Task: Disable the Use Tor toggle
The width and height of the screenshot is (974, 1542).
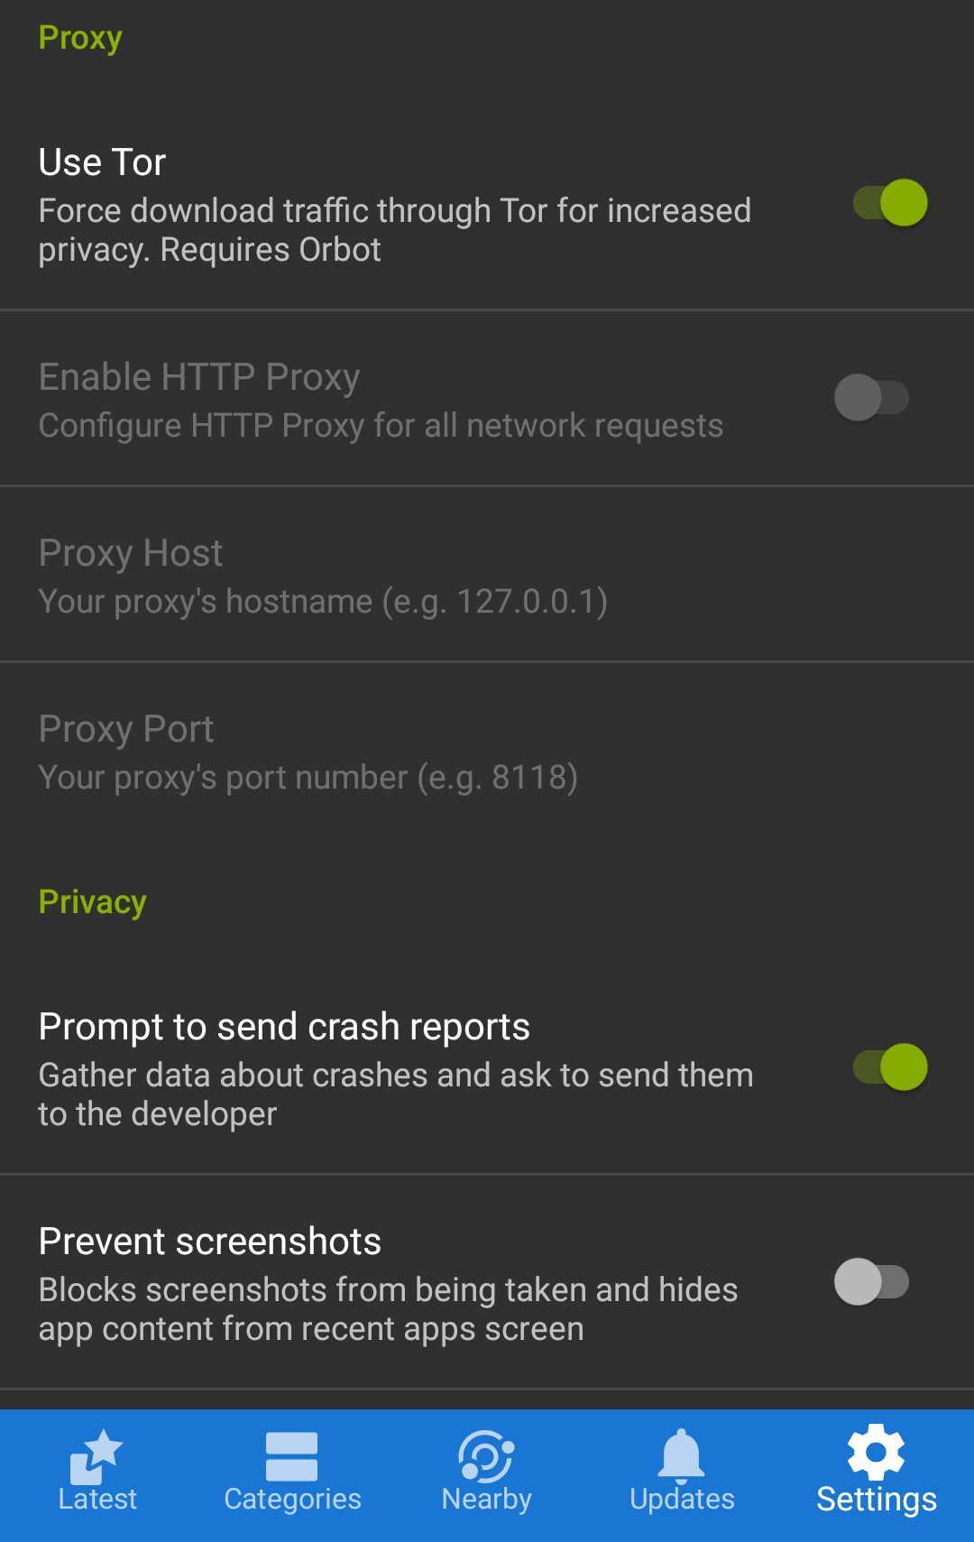Action: [889, 204]
